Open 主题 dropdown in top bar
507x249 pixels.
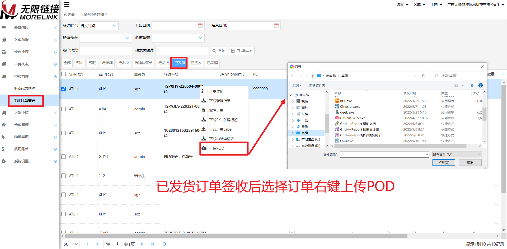tap(436, 4)
